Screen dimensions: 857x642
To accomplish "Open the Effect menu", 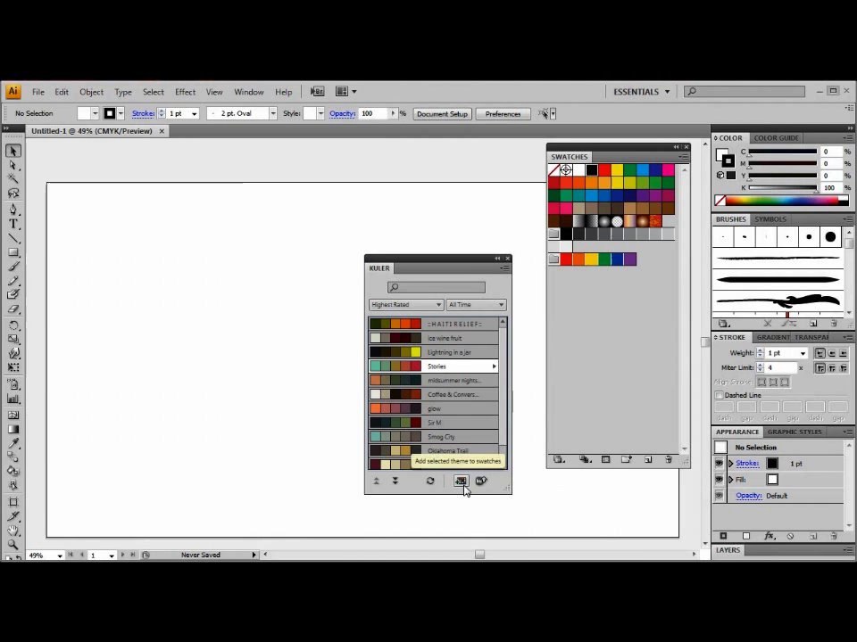I will click(185, 92).
